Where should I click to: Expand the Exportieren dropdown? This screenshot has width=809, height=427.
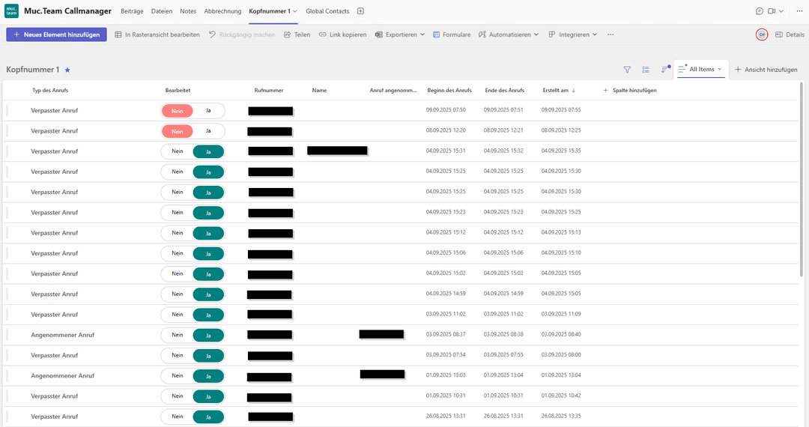(x=400, y=34)
